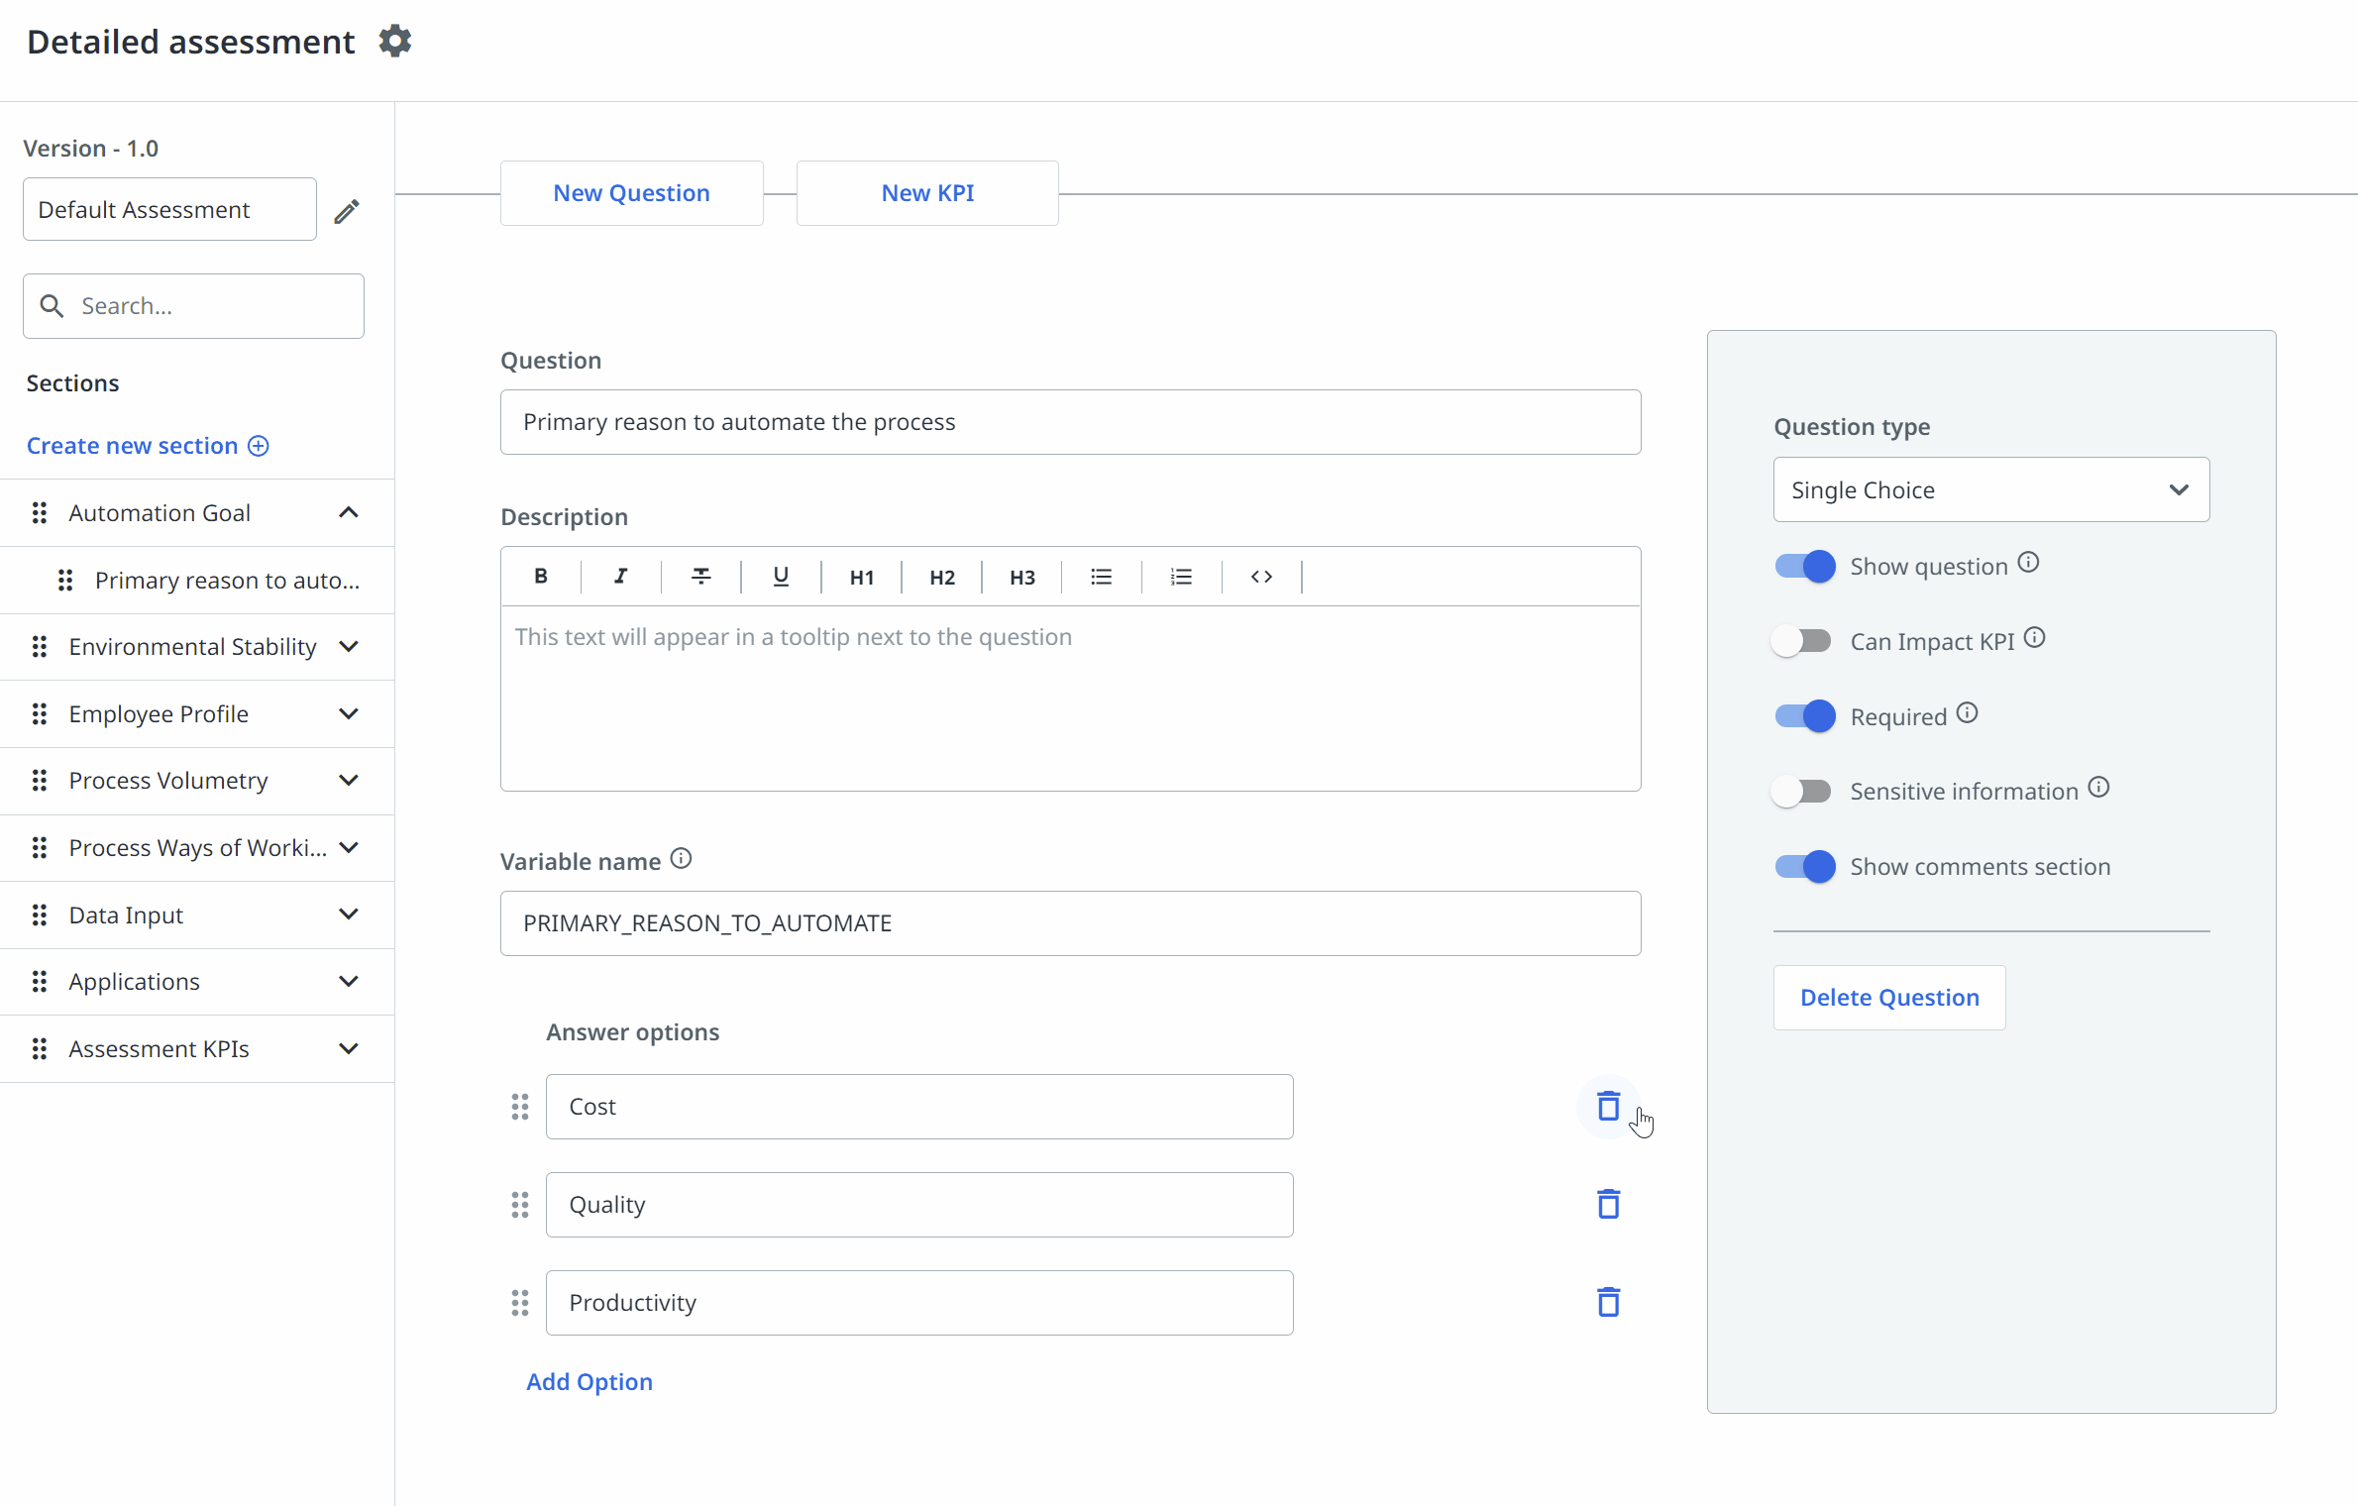Grab drag handle of Primary reason to auto... item
This screenshot has width=2358, height=1506.
(x=65, y=581)
